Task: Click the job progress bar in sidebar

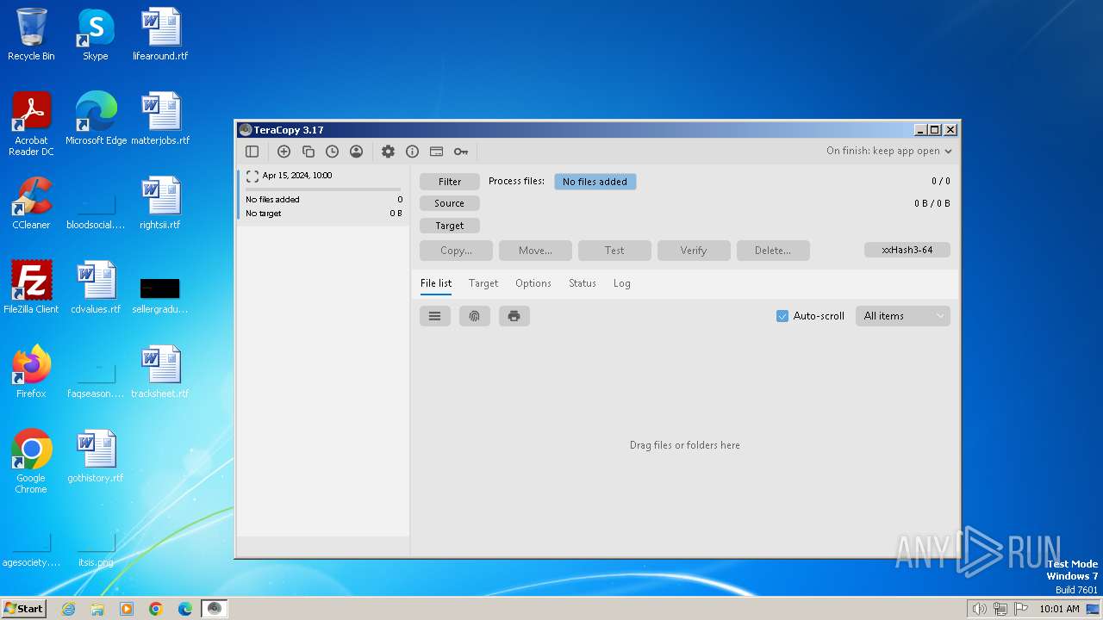Action: pos(323,189)
